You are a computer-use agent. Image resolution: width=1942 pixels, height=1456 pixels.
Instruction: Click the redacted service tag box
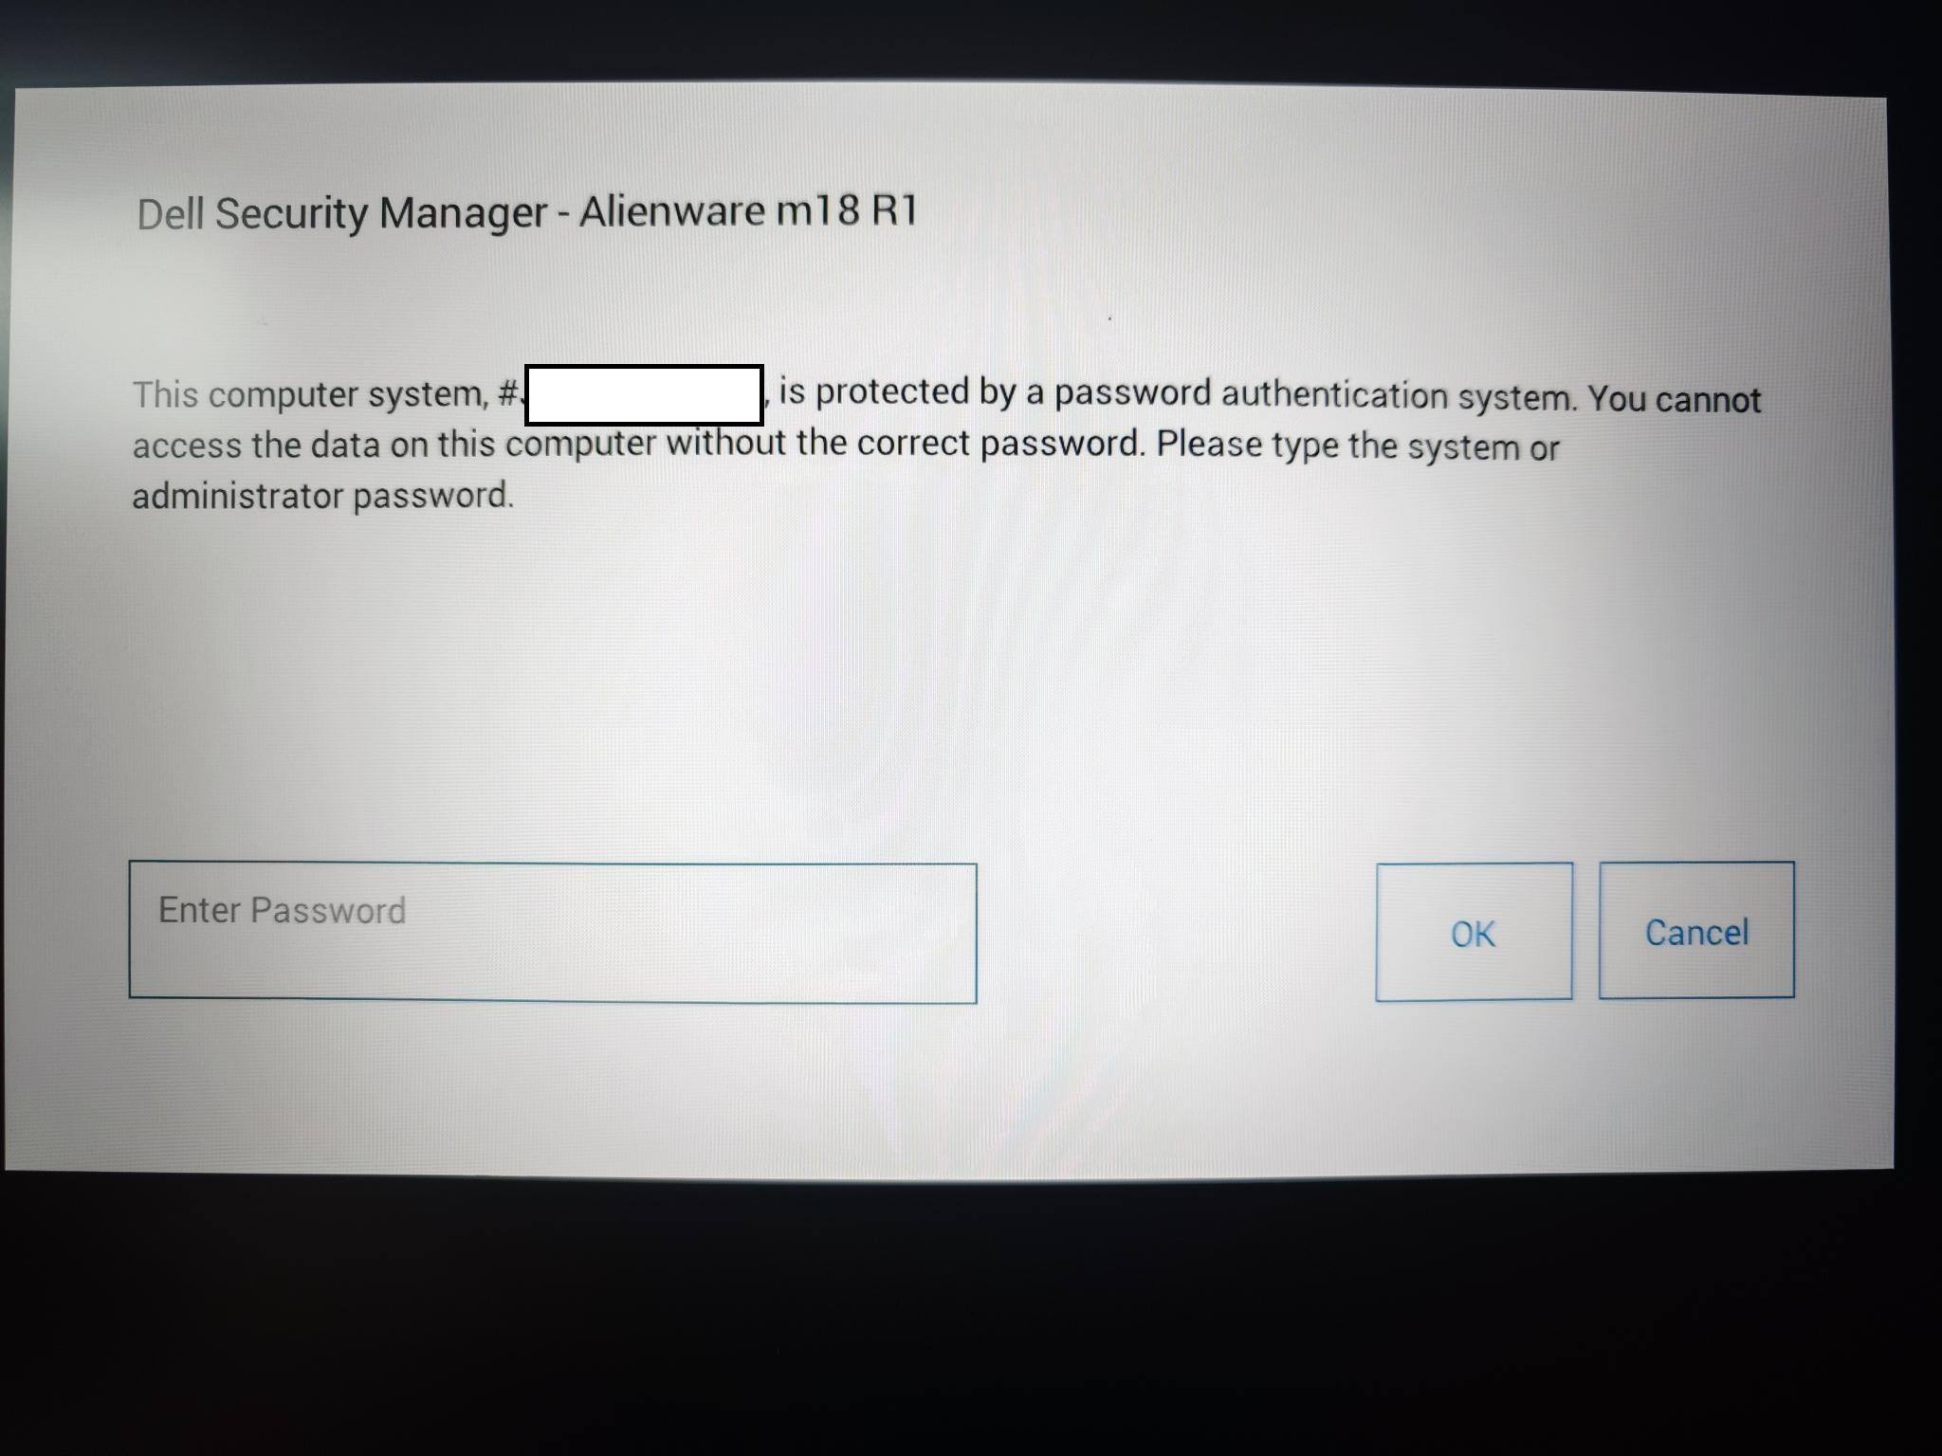[644, 394]
